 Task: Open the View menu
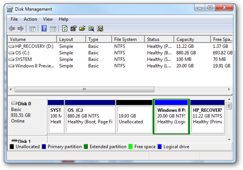tap(48, 19)
